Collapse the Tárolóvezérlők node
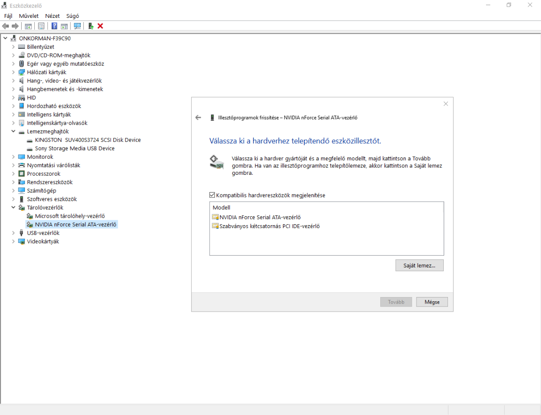 pos(13,207)
